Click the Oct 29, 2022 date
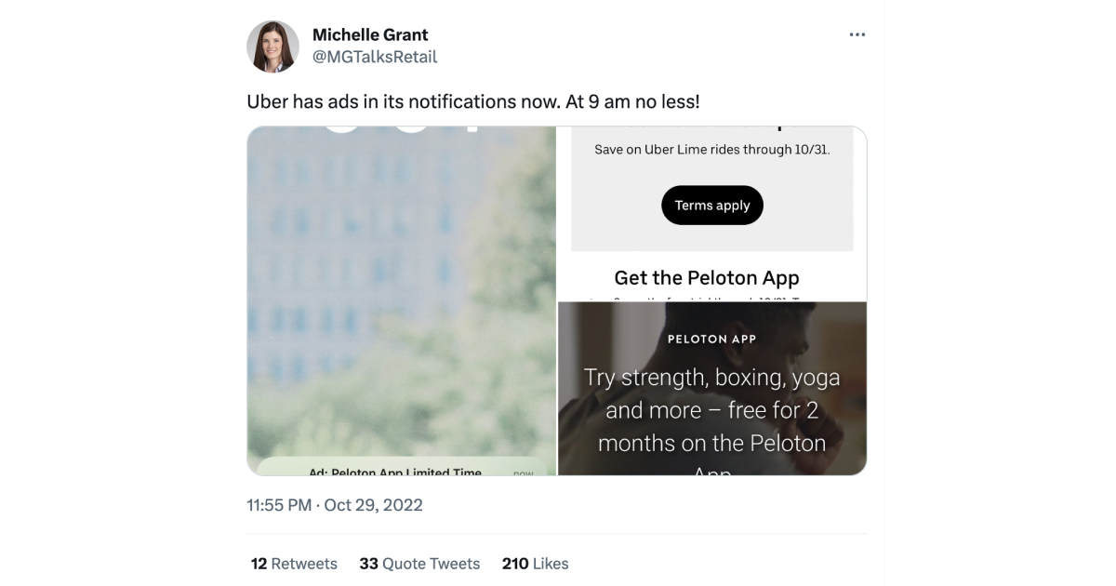 [373, 505]
